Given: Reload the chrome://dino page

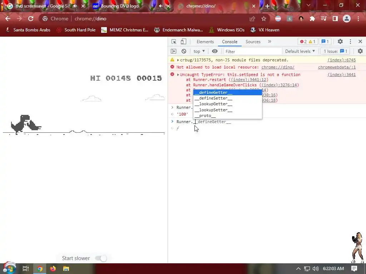Looking at the screenshot, I should point(31,19).
